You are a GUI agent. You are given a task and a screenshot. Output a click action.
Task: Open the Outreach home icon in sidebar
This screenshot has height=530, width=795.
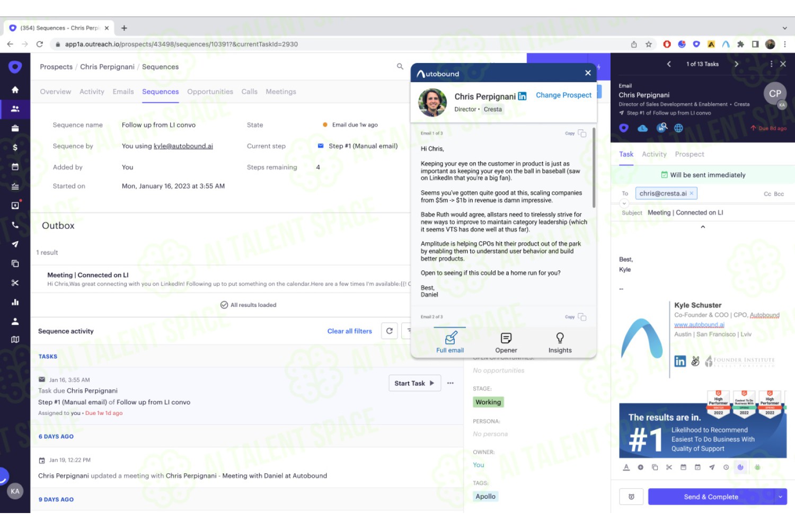(x=15, y=90)
